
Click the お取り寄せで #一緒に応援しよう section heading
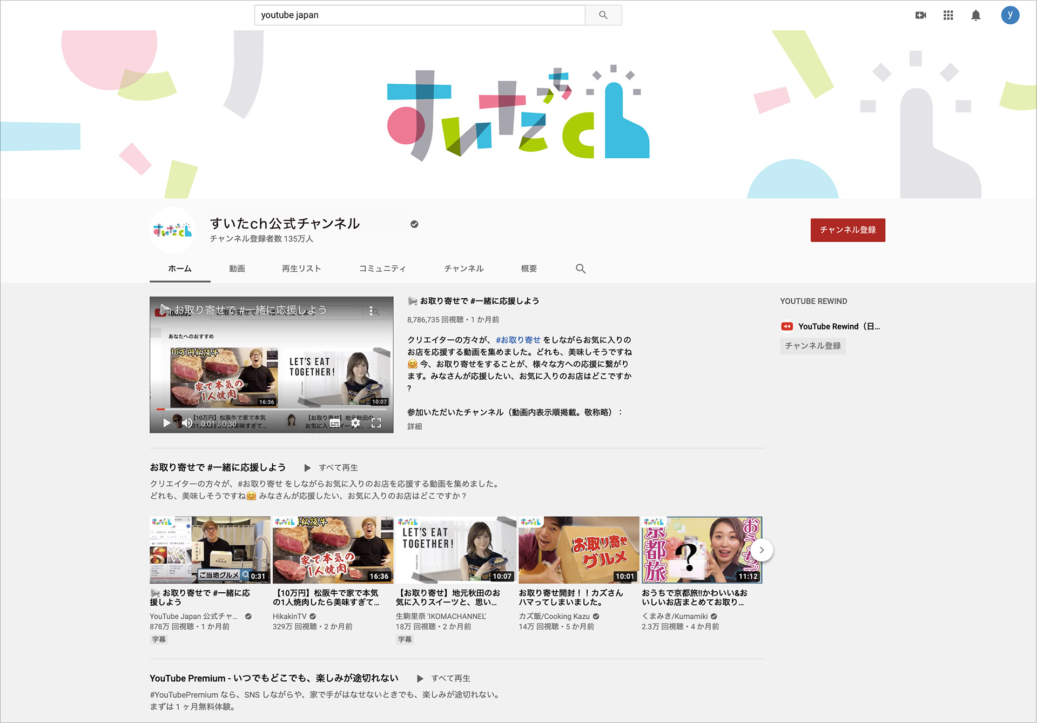click(x=218, y=467)
